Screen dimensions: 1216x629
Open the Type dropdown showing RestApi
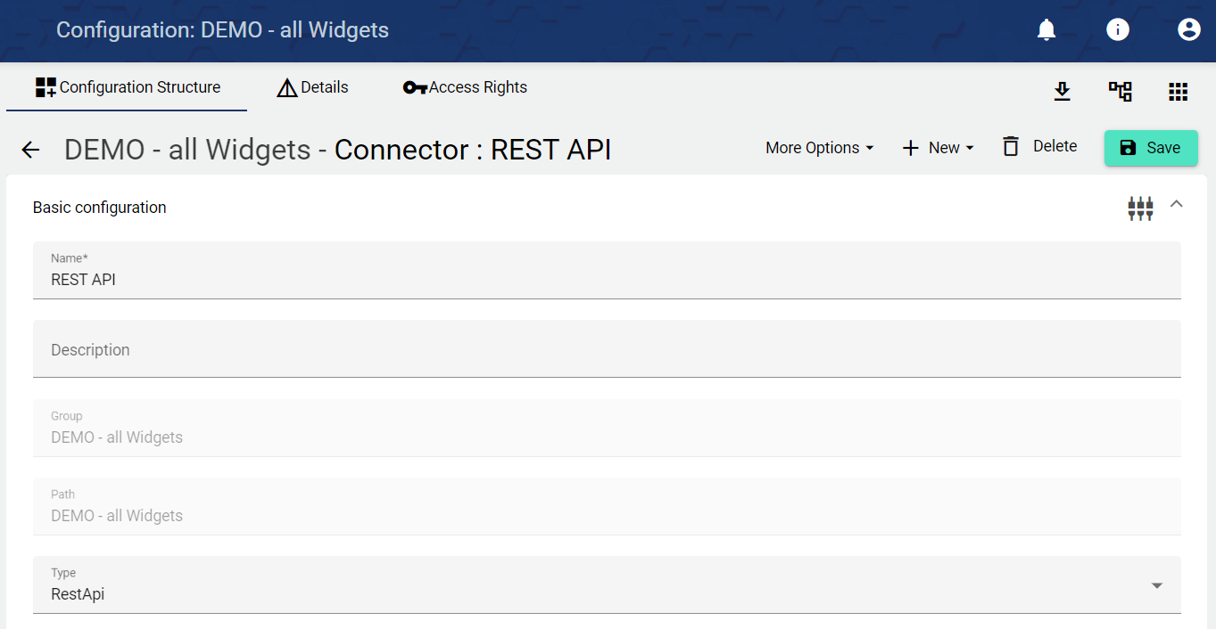[x=607, y=585]
